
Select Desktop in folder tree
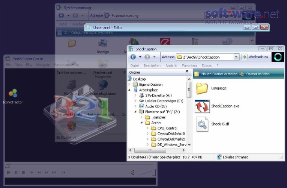[139, 79]
